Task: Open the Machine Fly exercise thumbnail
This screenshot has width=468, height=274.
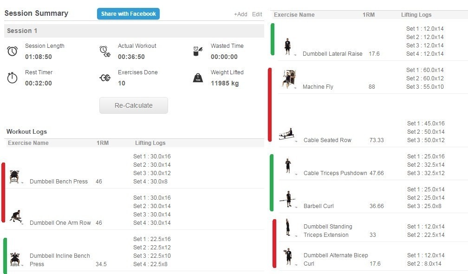Action: 288,78
